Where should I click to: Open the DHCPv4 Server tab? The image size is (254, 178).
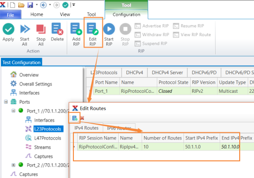click(167, 72)
